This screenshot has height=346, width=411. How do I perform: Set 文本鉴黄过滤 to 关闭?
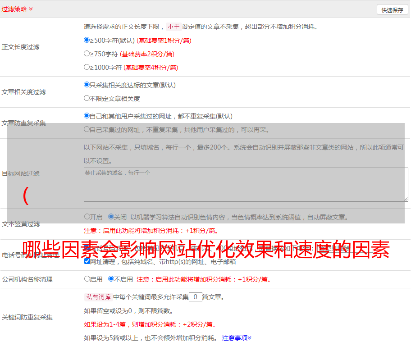[111, 217]
